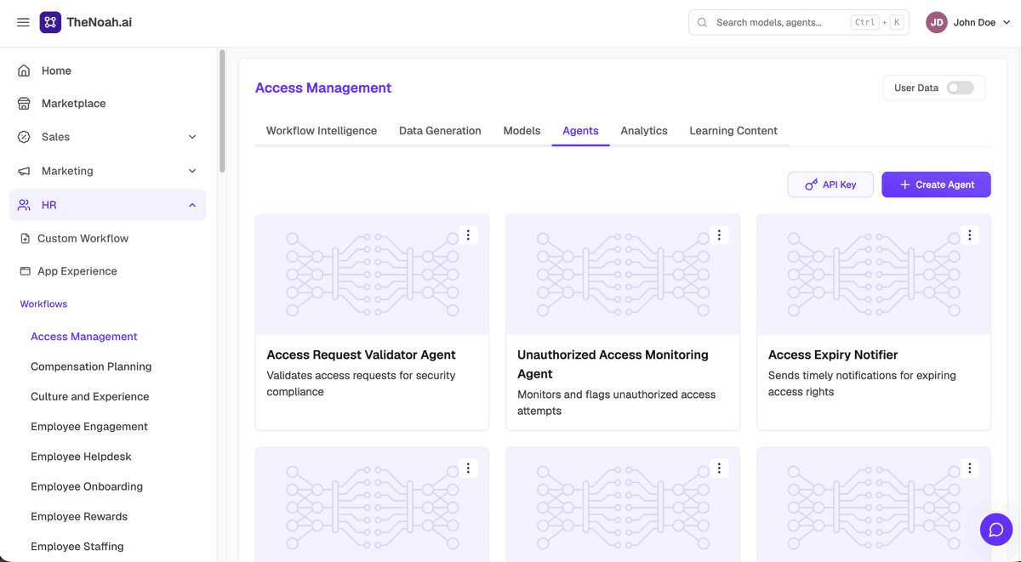
Task: Open three-dot menu on Unauthorized Access Monitoring card
Action: [719, 236]
